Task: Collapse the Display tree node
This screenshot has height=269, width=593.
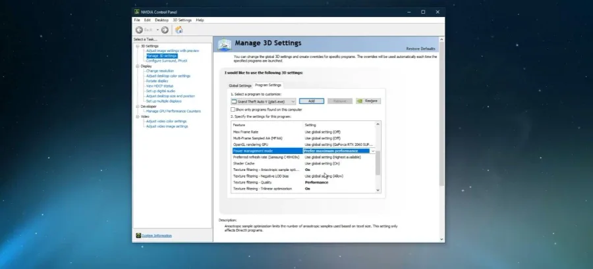Action: 138,66
